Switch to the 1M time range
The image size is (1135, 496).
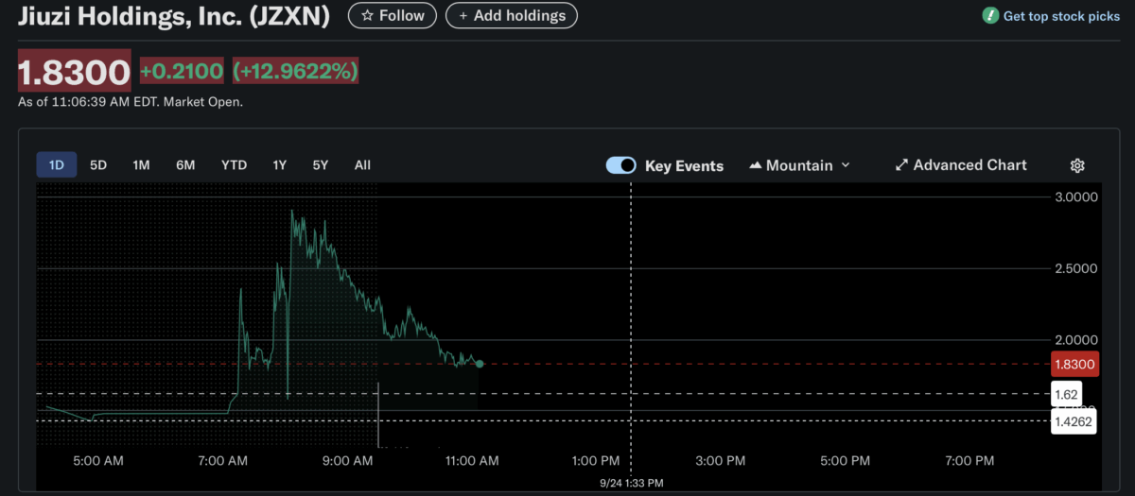click(141, 164)
